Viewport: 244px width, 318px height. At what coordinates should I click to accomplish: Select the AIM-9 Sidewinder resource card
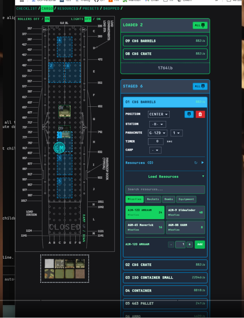pos(185,212)
